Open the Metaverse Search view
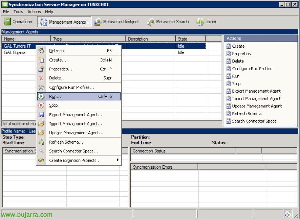The height and width of the screenshot is (219, 300). (x=168, y=22)
